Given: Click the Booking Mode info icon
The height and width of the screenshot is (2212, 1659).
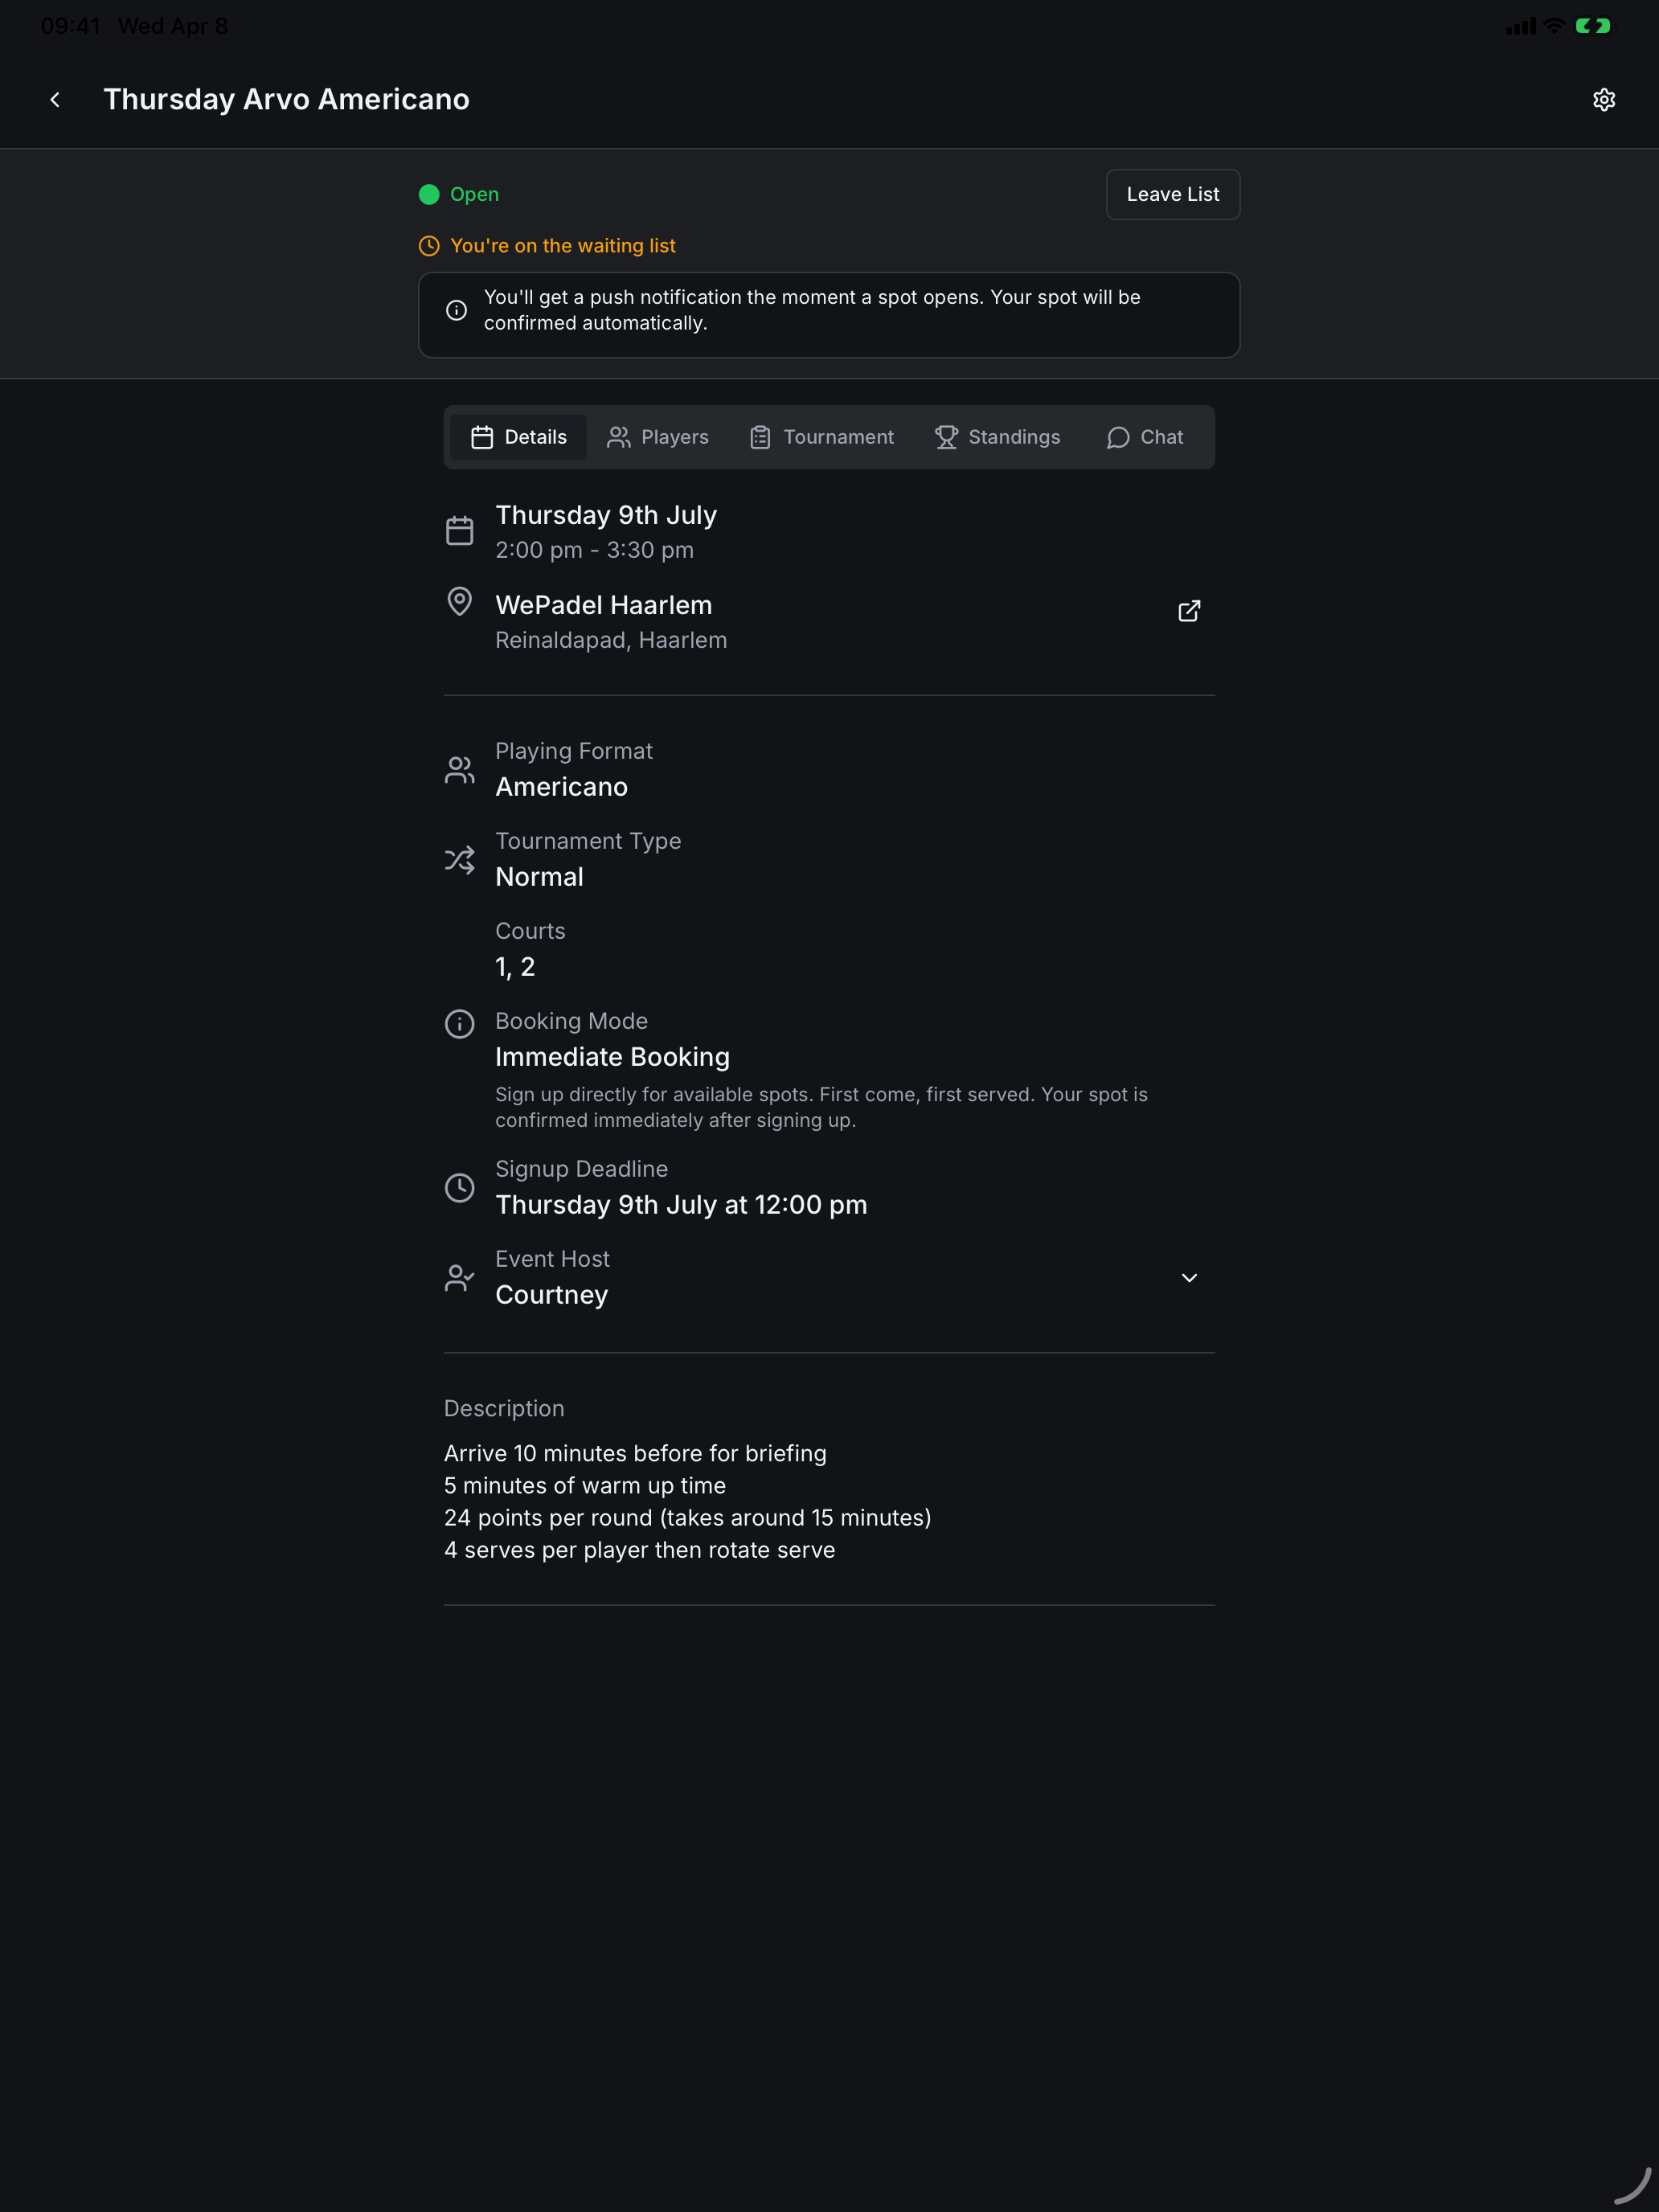Looking at the screenshot, I should 459,1024.
